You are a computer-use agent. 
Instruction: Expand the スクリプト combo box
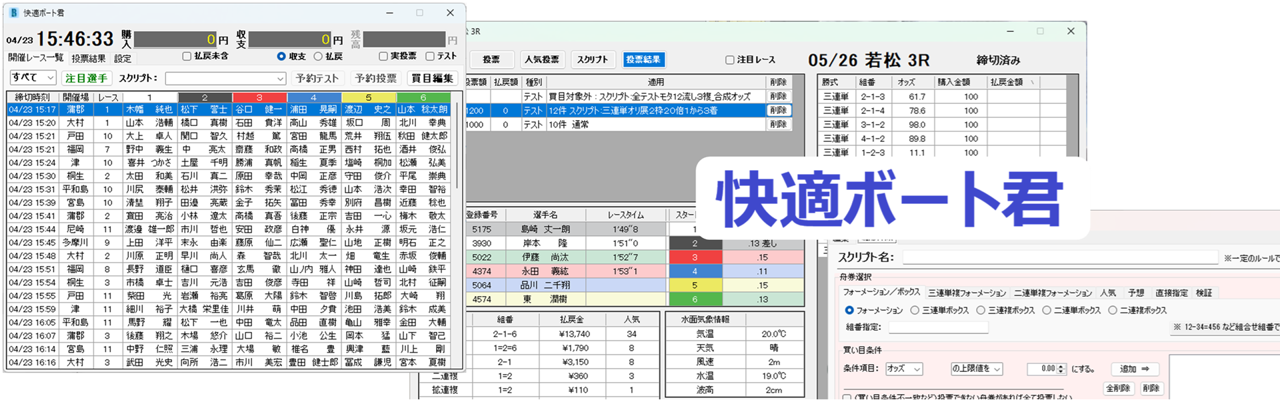point(280,79)
